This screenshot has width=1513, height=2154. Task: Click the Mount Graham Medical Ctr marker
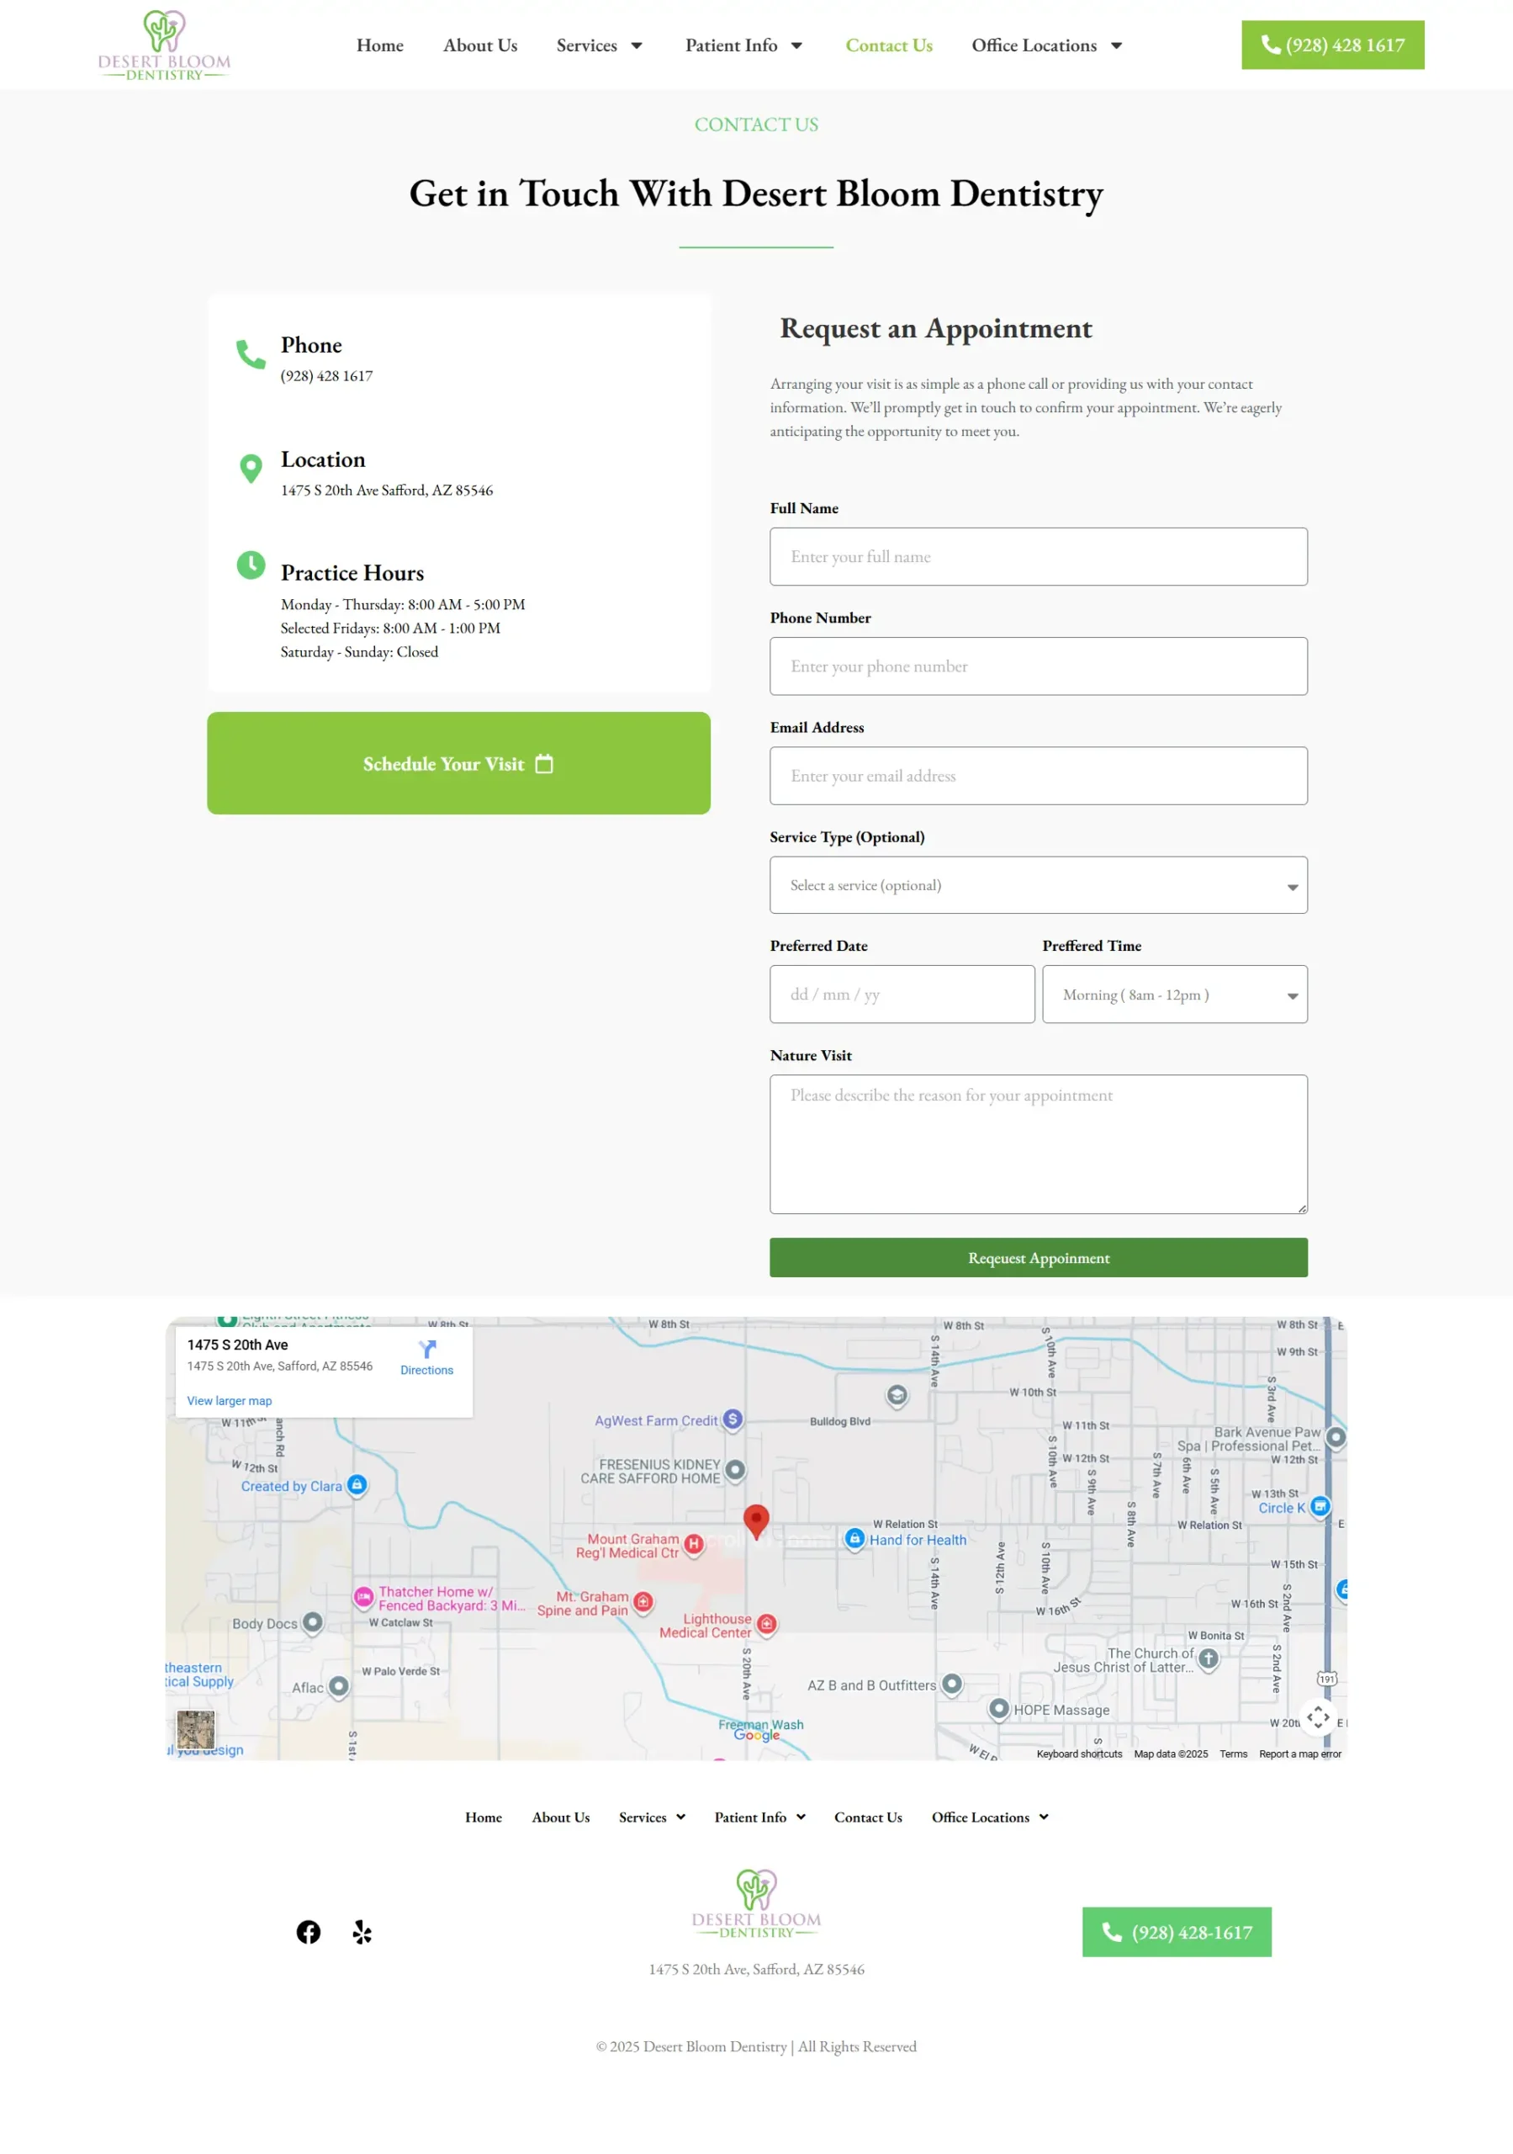click(x=693, y=1544)
